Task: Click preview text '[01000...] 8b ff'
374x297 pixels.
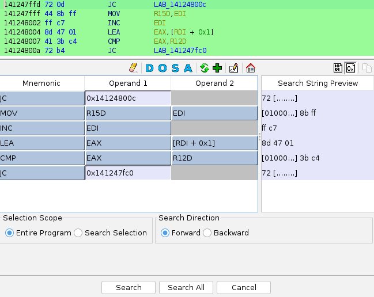Action: point(289,113)
